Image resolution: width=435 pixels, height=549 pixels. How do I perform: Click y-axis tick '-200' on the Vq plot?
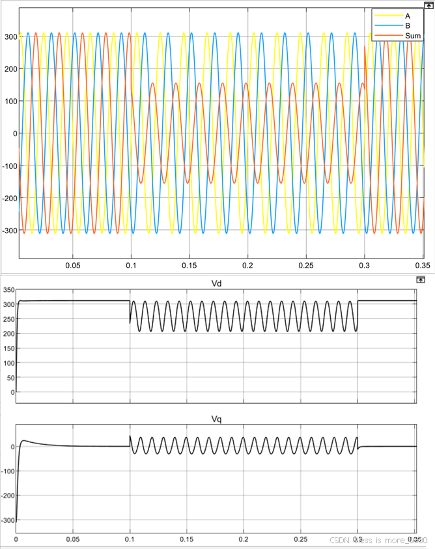coord(8,496)
